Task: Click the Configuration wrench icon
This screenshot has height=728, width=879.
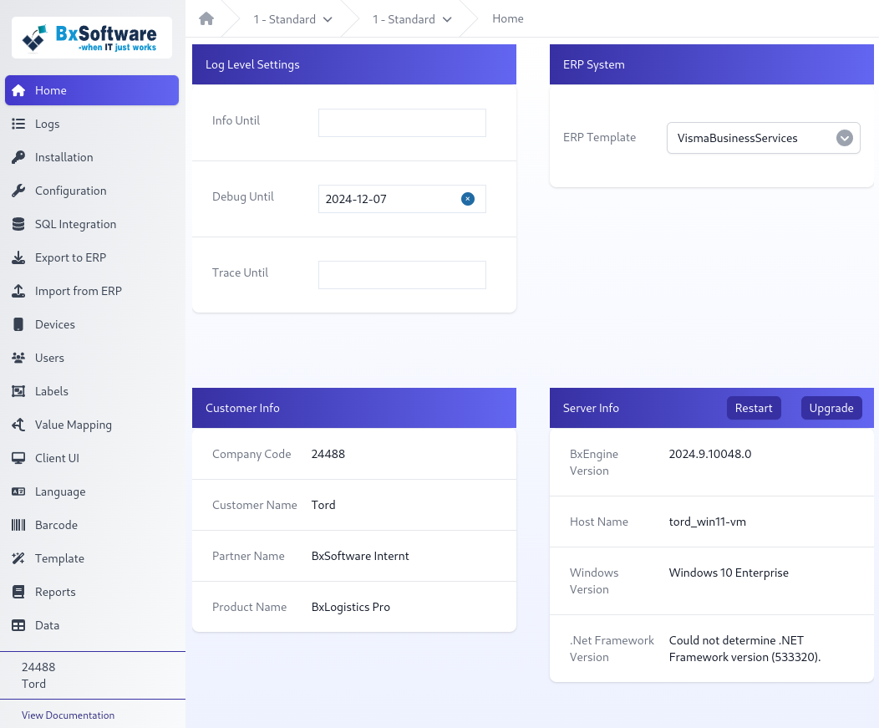Action: [x=18, y=191]
